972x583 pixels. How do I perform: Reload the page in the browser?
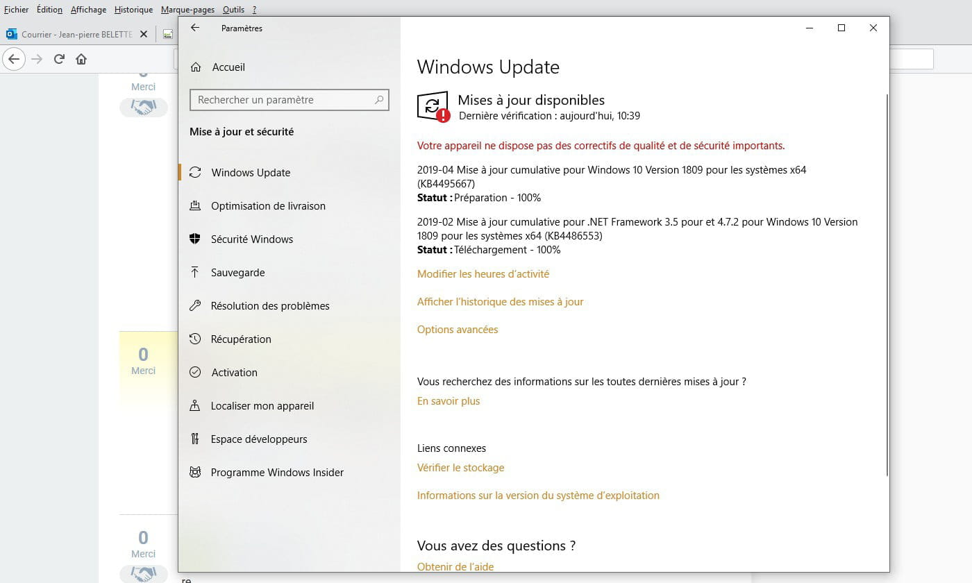click(x=59, y=59)
